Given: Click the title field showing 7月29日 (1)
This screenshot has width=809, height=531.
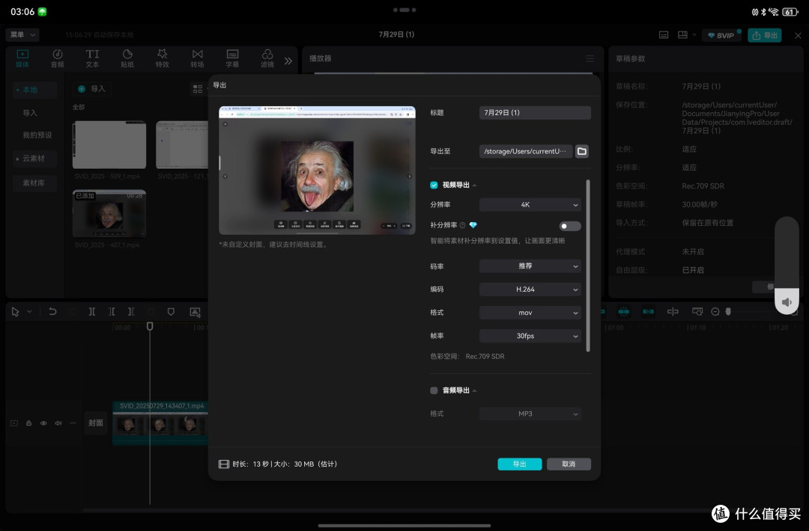Looking at the screenshot, I should pyautogui.click(x=535, y=113).
